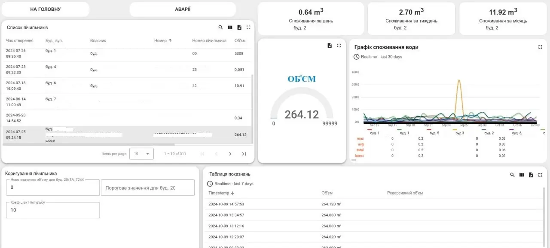Show column selector for the Список лічильників table
Viewport: 550px width, 248px height.
pos(230,28)
